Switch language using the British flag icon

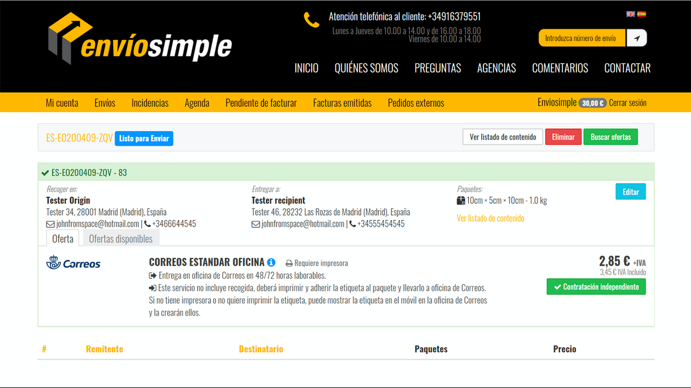point(631,13)
